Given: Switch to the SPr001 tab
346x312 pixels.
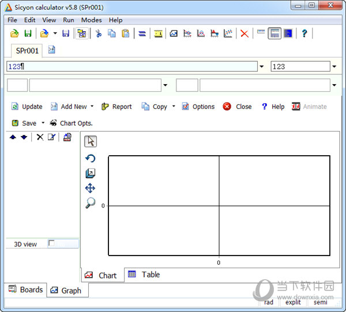Looking at the screenshot, I should pos(27,51).
